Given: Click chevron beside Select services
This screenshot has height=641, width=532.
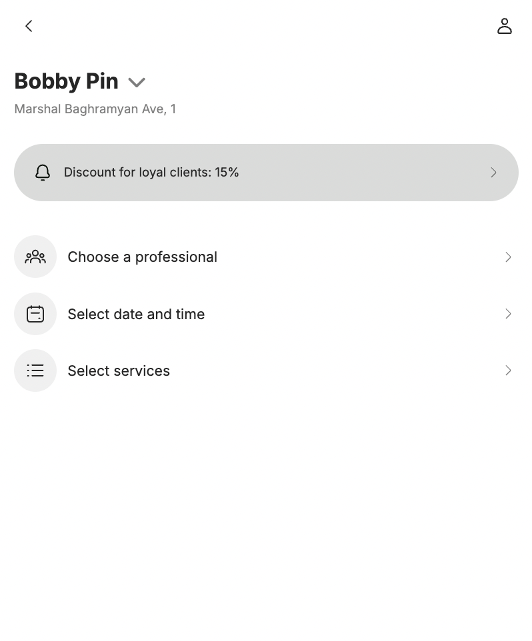Looking at the screenshot, I should click(508, 370).
